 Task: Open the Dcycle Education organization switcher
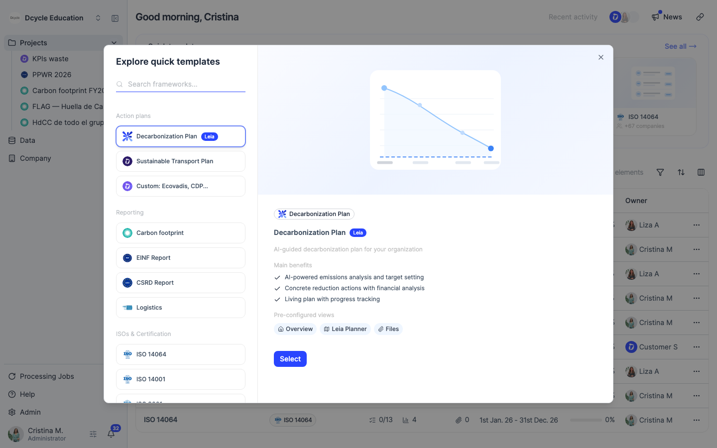point(55,18)
